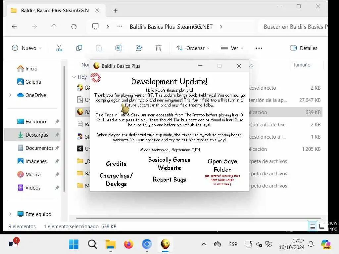Click the Share icon in toolbar
The image size is (339, 254).
click(139, 48)
